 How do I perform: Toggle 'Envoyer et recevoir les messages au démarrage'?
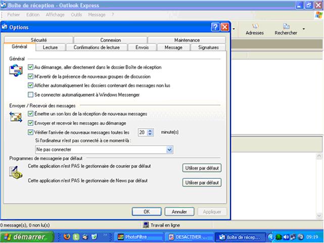coord(30,123)
